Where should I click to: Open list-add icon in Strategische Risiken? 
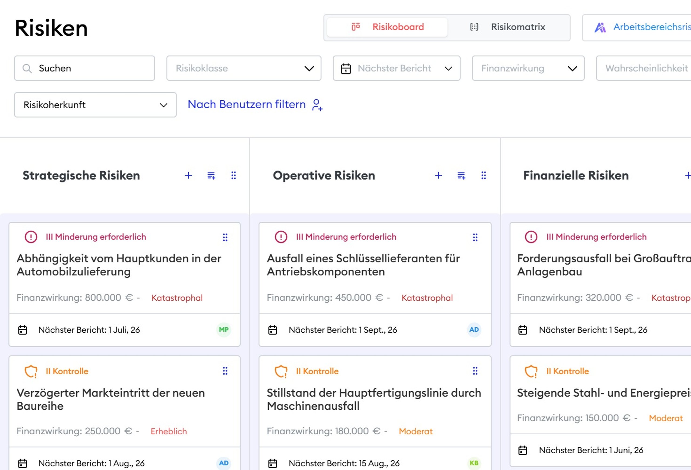[x=211, y=176]
